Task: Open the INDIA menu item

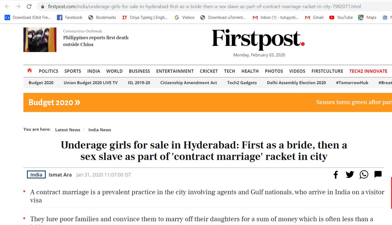Action: [x=93, y=71]
